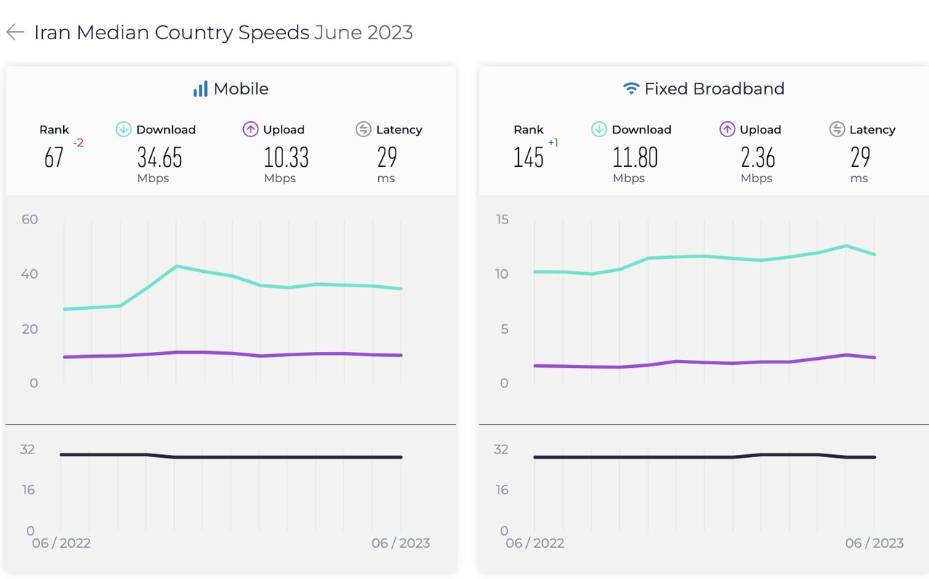The width and height of the screenshot is (929, 579).
Task: Click the Fixed Broadband rank value 145
Action: (x=528, y=157)
